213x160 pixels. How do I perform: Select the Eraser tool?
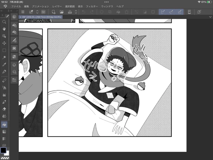(x=4, y=109)
